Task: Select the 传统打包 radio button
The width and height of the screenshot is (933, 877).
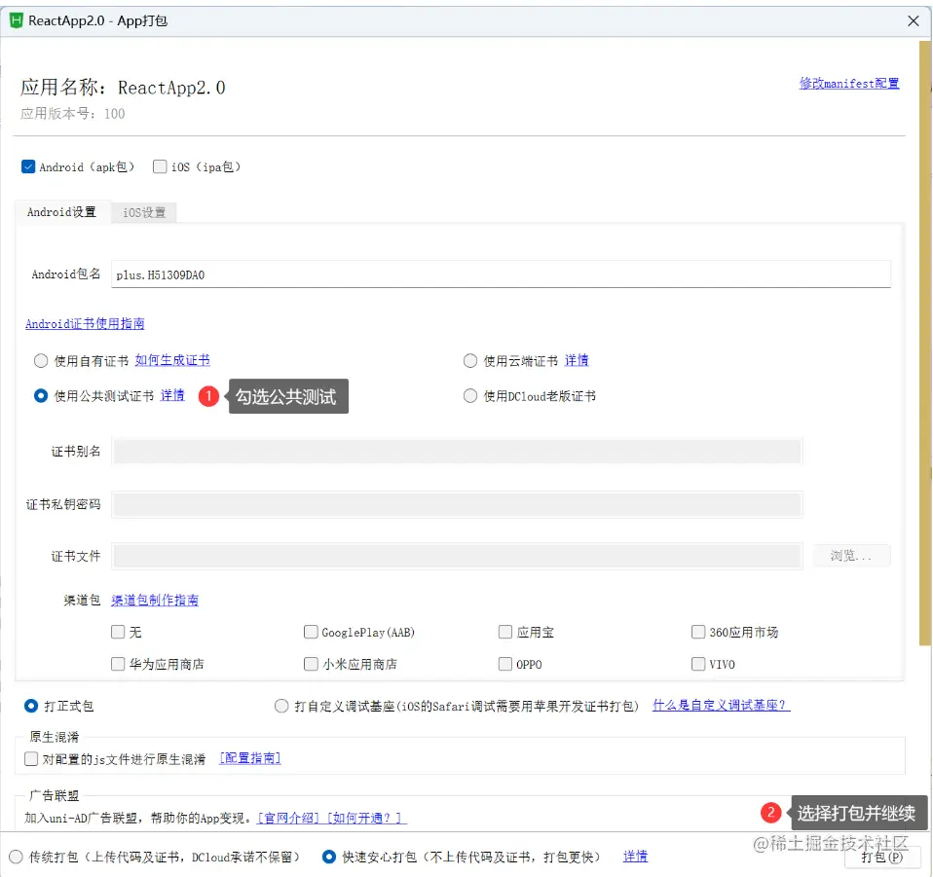Action: (x=16, y=857)
